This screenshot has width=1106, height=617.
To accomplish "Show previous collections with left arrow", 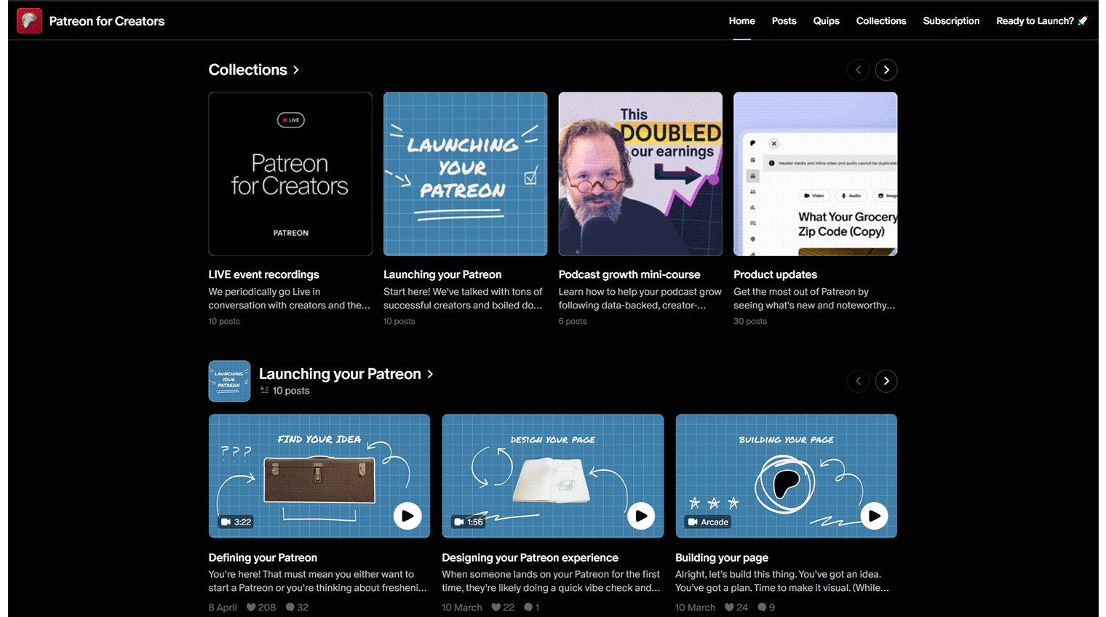I will [858, 70].
